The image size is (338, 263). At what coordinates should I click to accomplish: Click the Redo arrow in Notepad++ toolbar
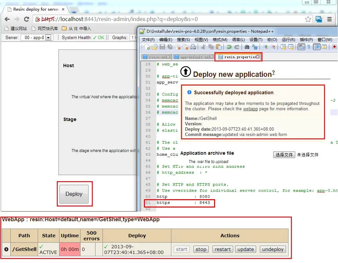click(x=237, y=47)
